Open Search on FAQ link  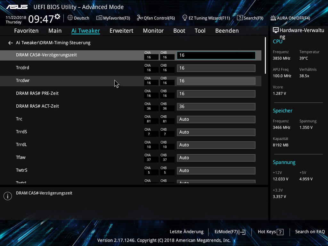click(310, 232)
